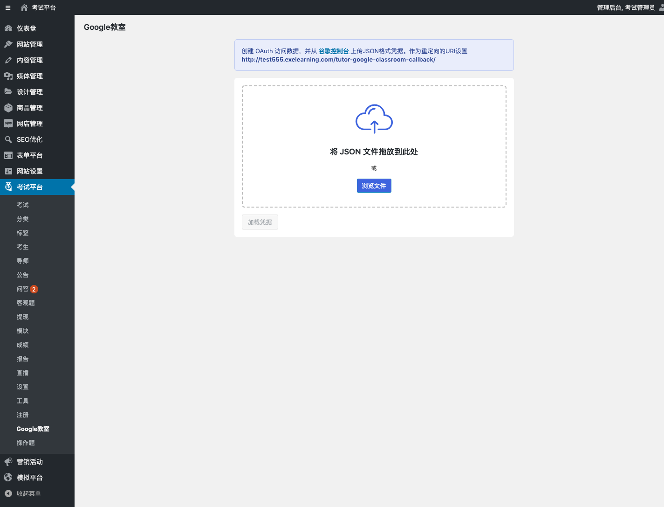664x507 pixels.
Task: Follow the 谷歌控制台 link
Action: pyautogui.click(x=334, y=51)
